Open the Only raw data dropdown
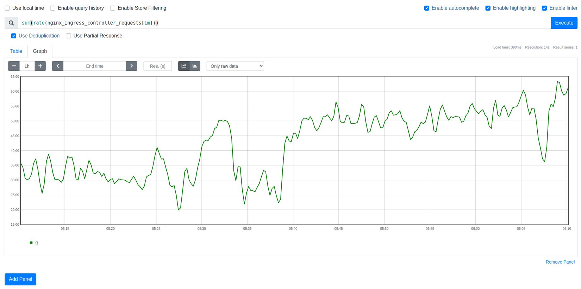581x289 pixels. point(235,66)
